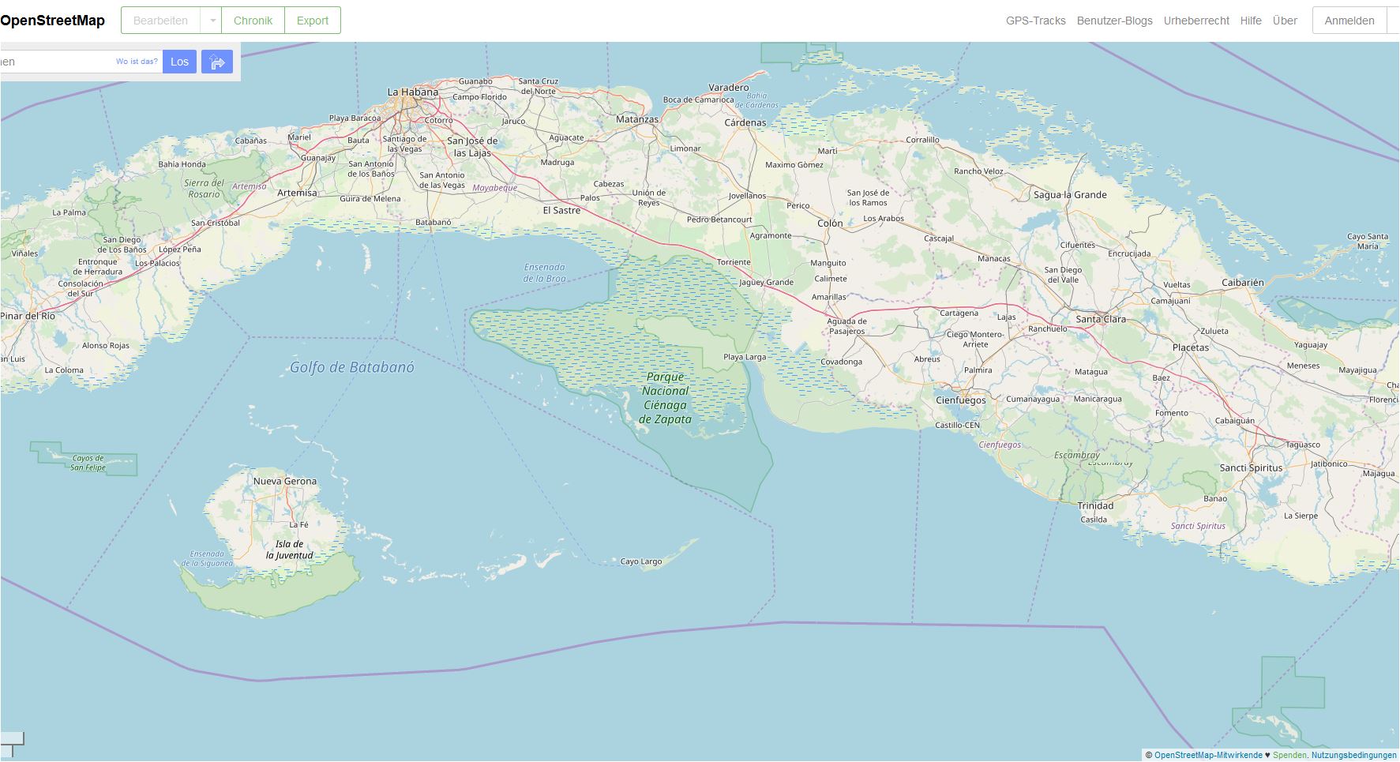Click the Über about link
The image size is (1400, 762).
[x=1284, y=21]
